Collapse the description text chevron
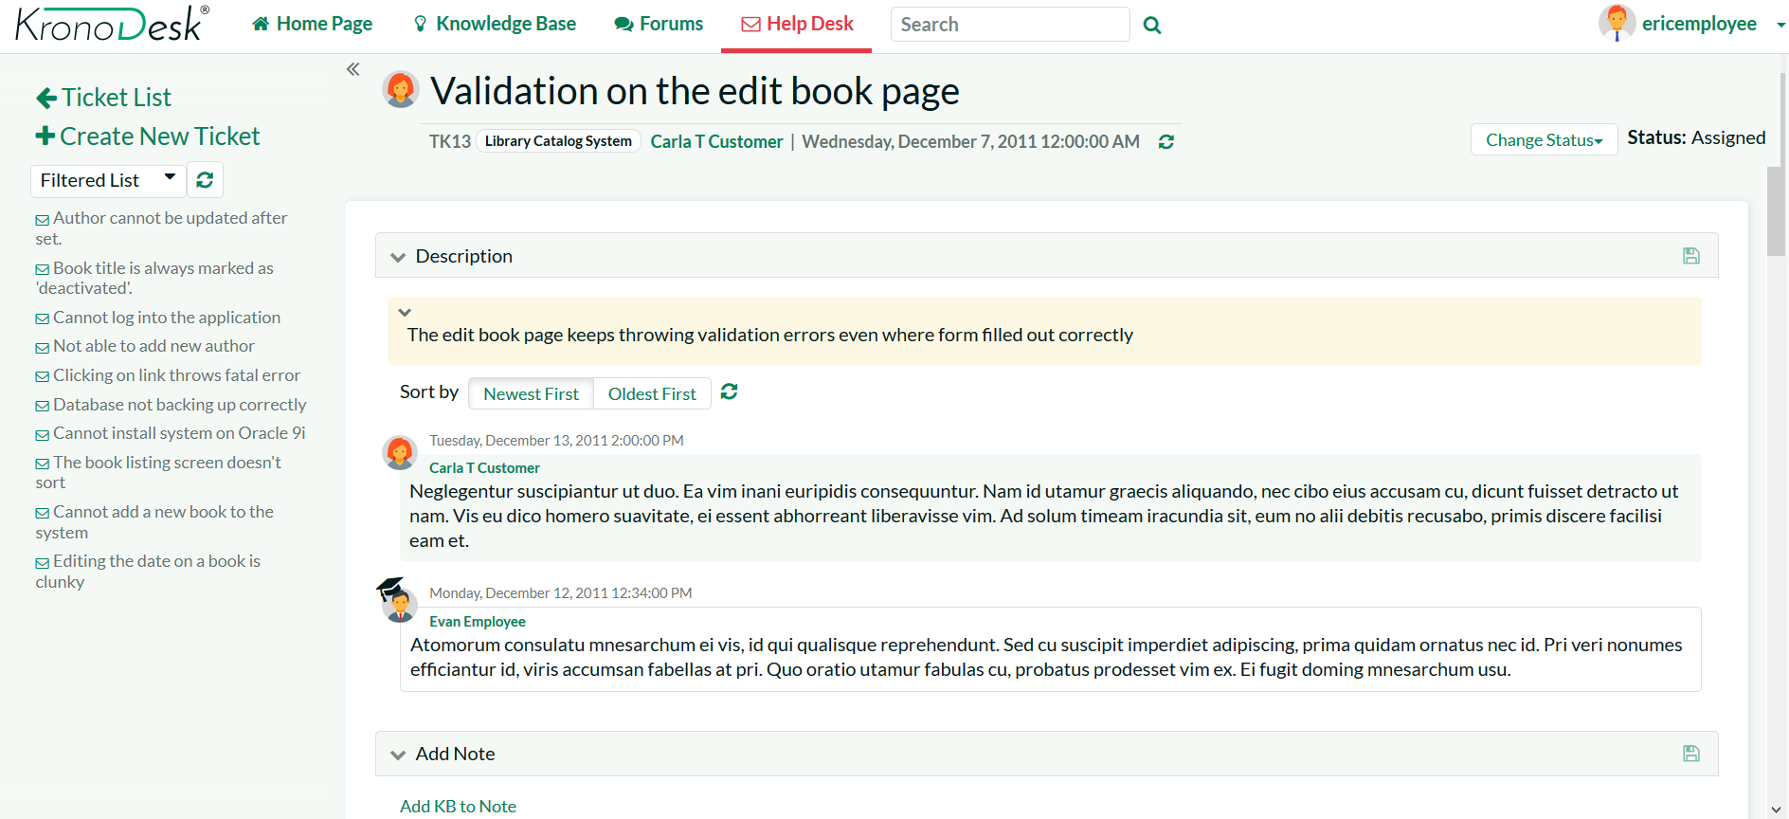Image resolution: width=1789 pixels, height=819 pixels. point(405,312)
